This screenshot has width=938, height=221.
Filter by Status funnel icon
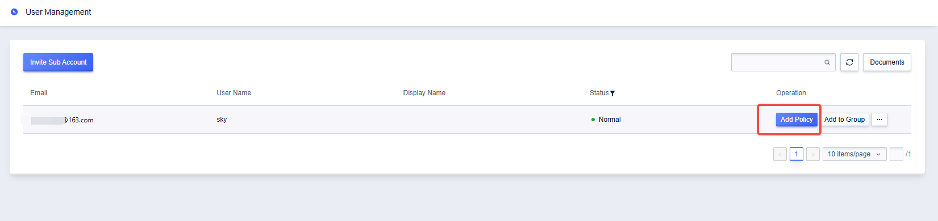(x=612, y=93)
